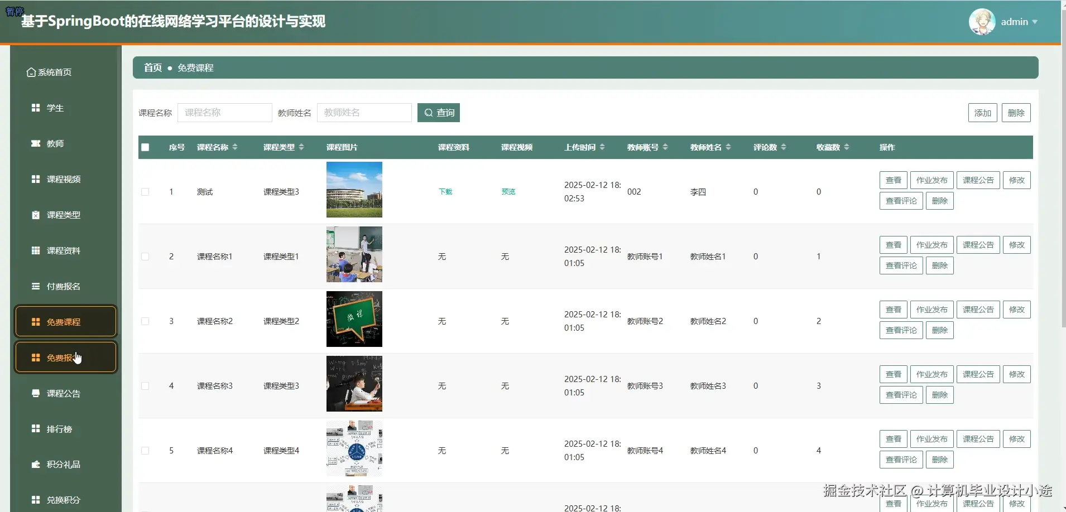Check the box for row 测试
Viewport: 1066px width, 512px height.
(145, 192)
